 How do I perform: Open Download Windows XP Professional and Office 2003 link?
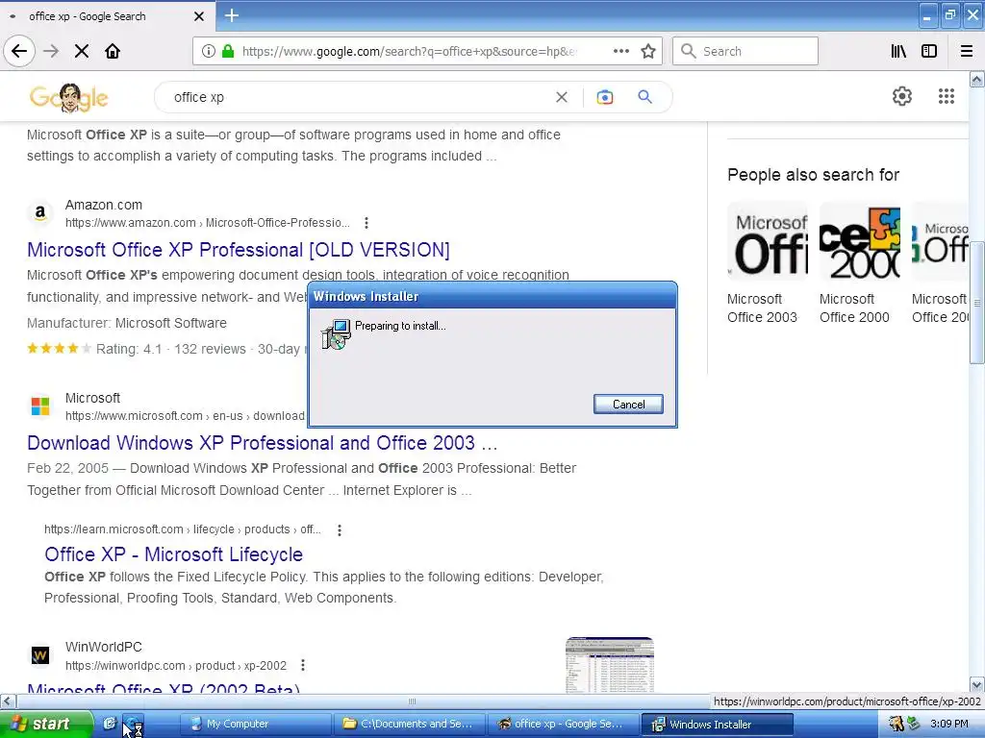[x=262, y=443]
